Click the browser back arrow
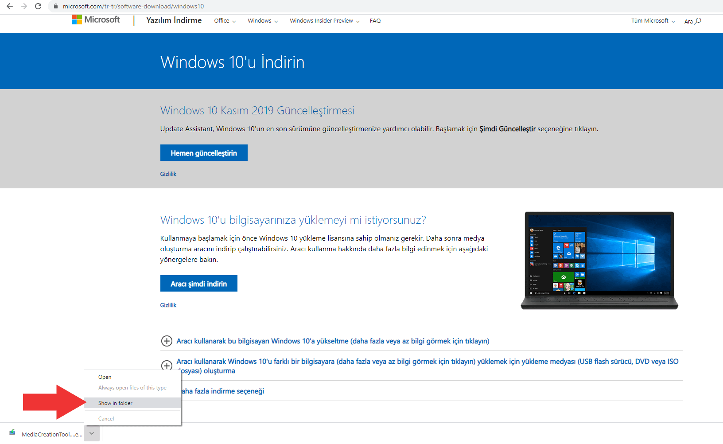This screenshot has width=723, height=444. 10,6
